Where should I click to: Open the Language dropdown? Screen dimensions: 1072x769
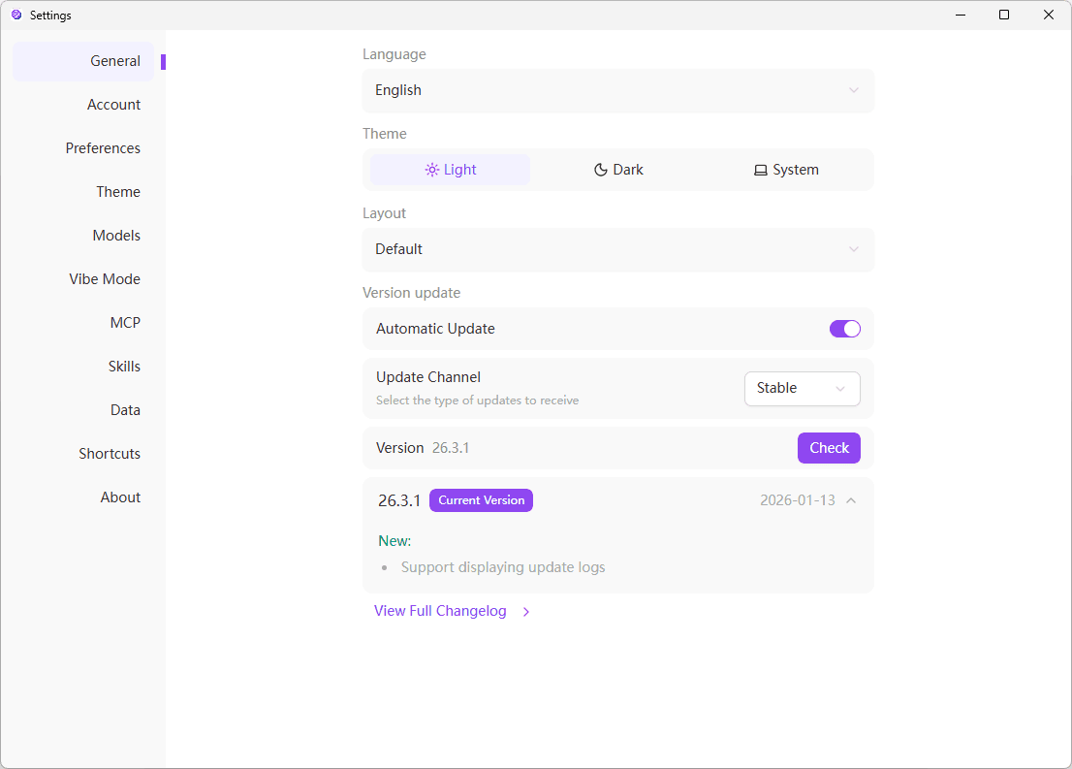[x=617, y=90]
